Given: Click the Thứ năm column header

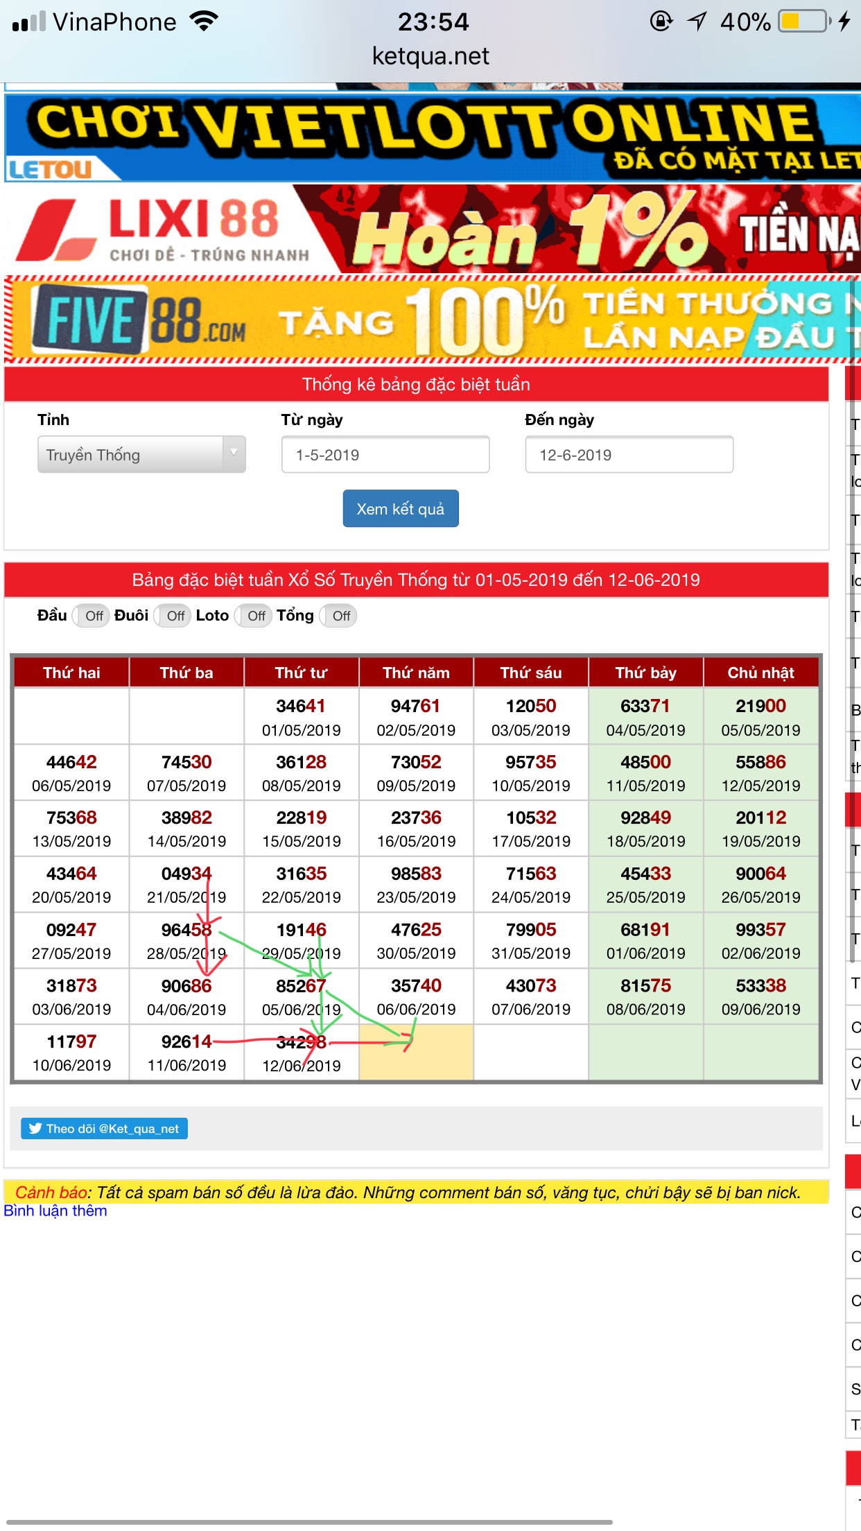Looking at the screenshot, I should 416,673.
